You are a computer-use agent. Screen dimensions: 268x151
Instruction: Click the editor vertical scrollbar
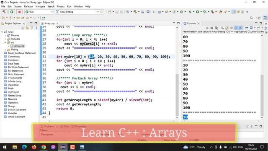(177, 95)
